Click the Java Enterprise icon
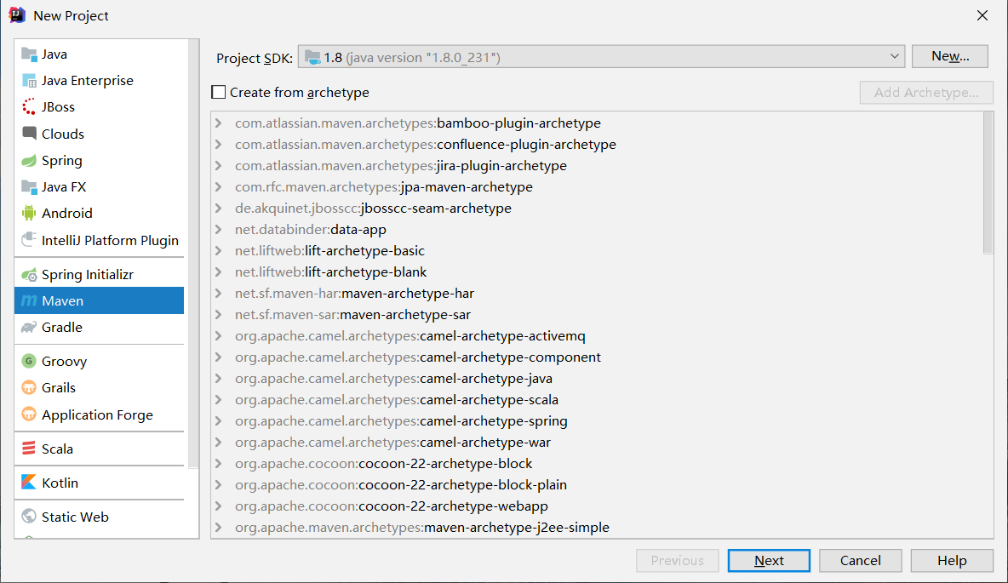This screenshot has width=1008, height=583. click(x=29, y=80)
